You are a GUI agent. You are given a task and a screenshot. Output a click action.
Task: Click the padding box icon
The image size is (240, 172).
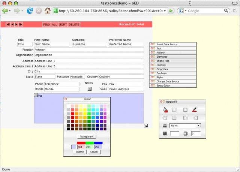click(x=185, y=134)
